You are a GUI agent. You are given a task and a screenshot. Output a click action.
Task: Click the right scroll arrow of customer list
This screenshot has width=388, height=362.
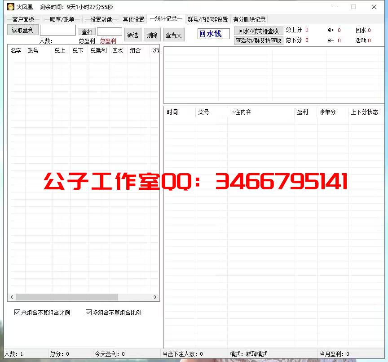coord(155,297)
